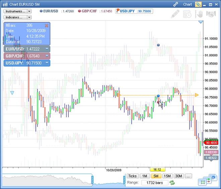Close the bars info tooltip with red X

[x=47, y=26]
